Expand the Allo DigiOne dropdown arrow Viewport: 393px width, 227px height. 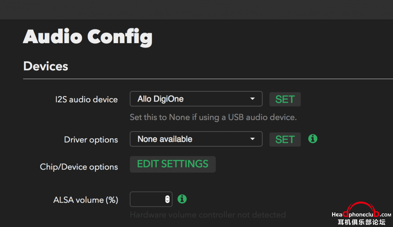click(252, 99)
